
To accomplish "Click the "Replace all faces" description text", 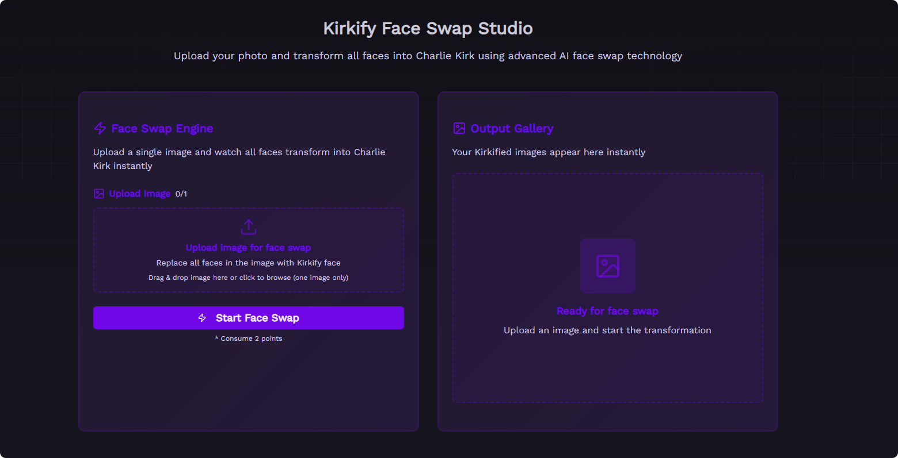I will click(x=248, y=263).
